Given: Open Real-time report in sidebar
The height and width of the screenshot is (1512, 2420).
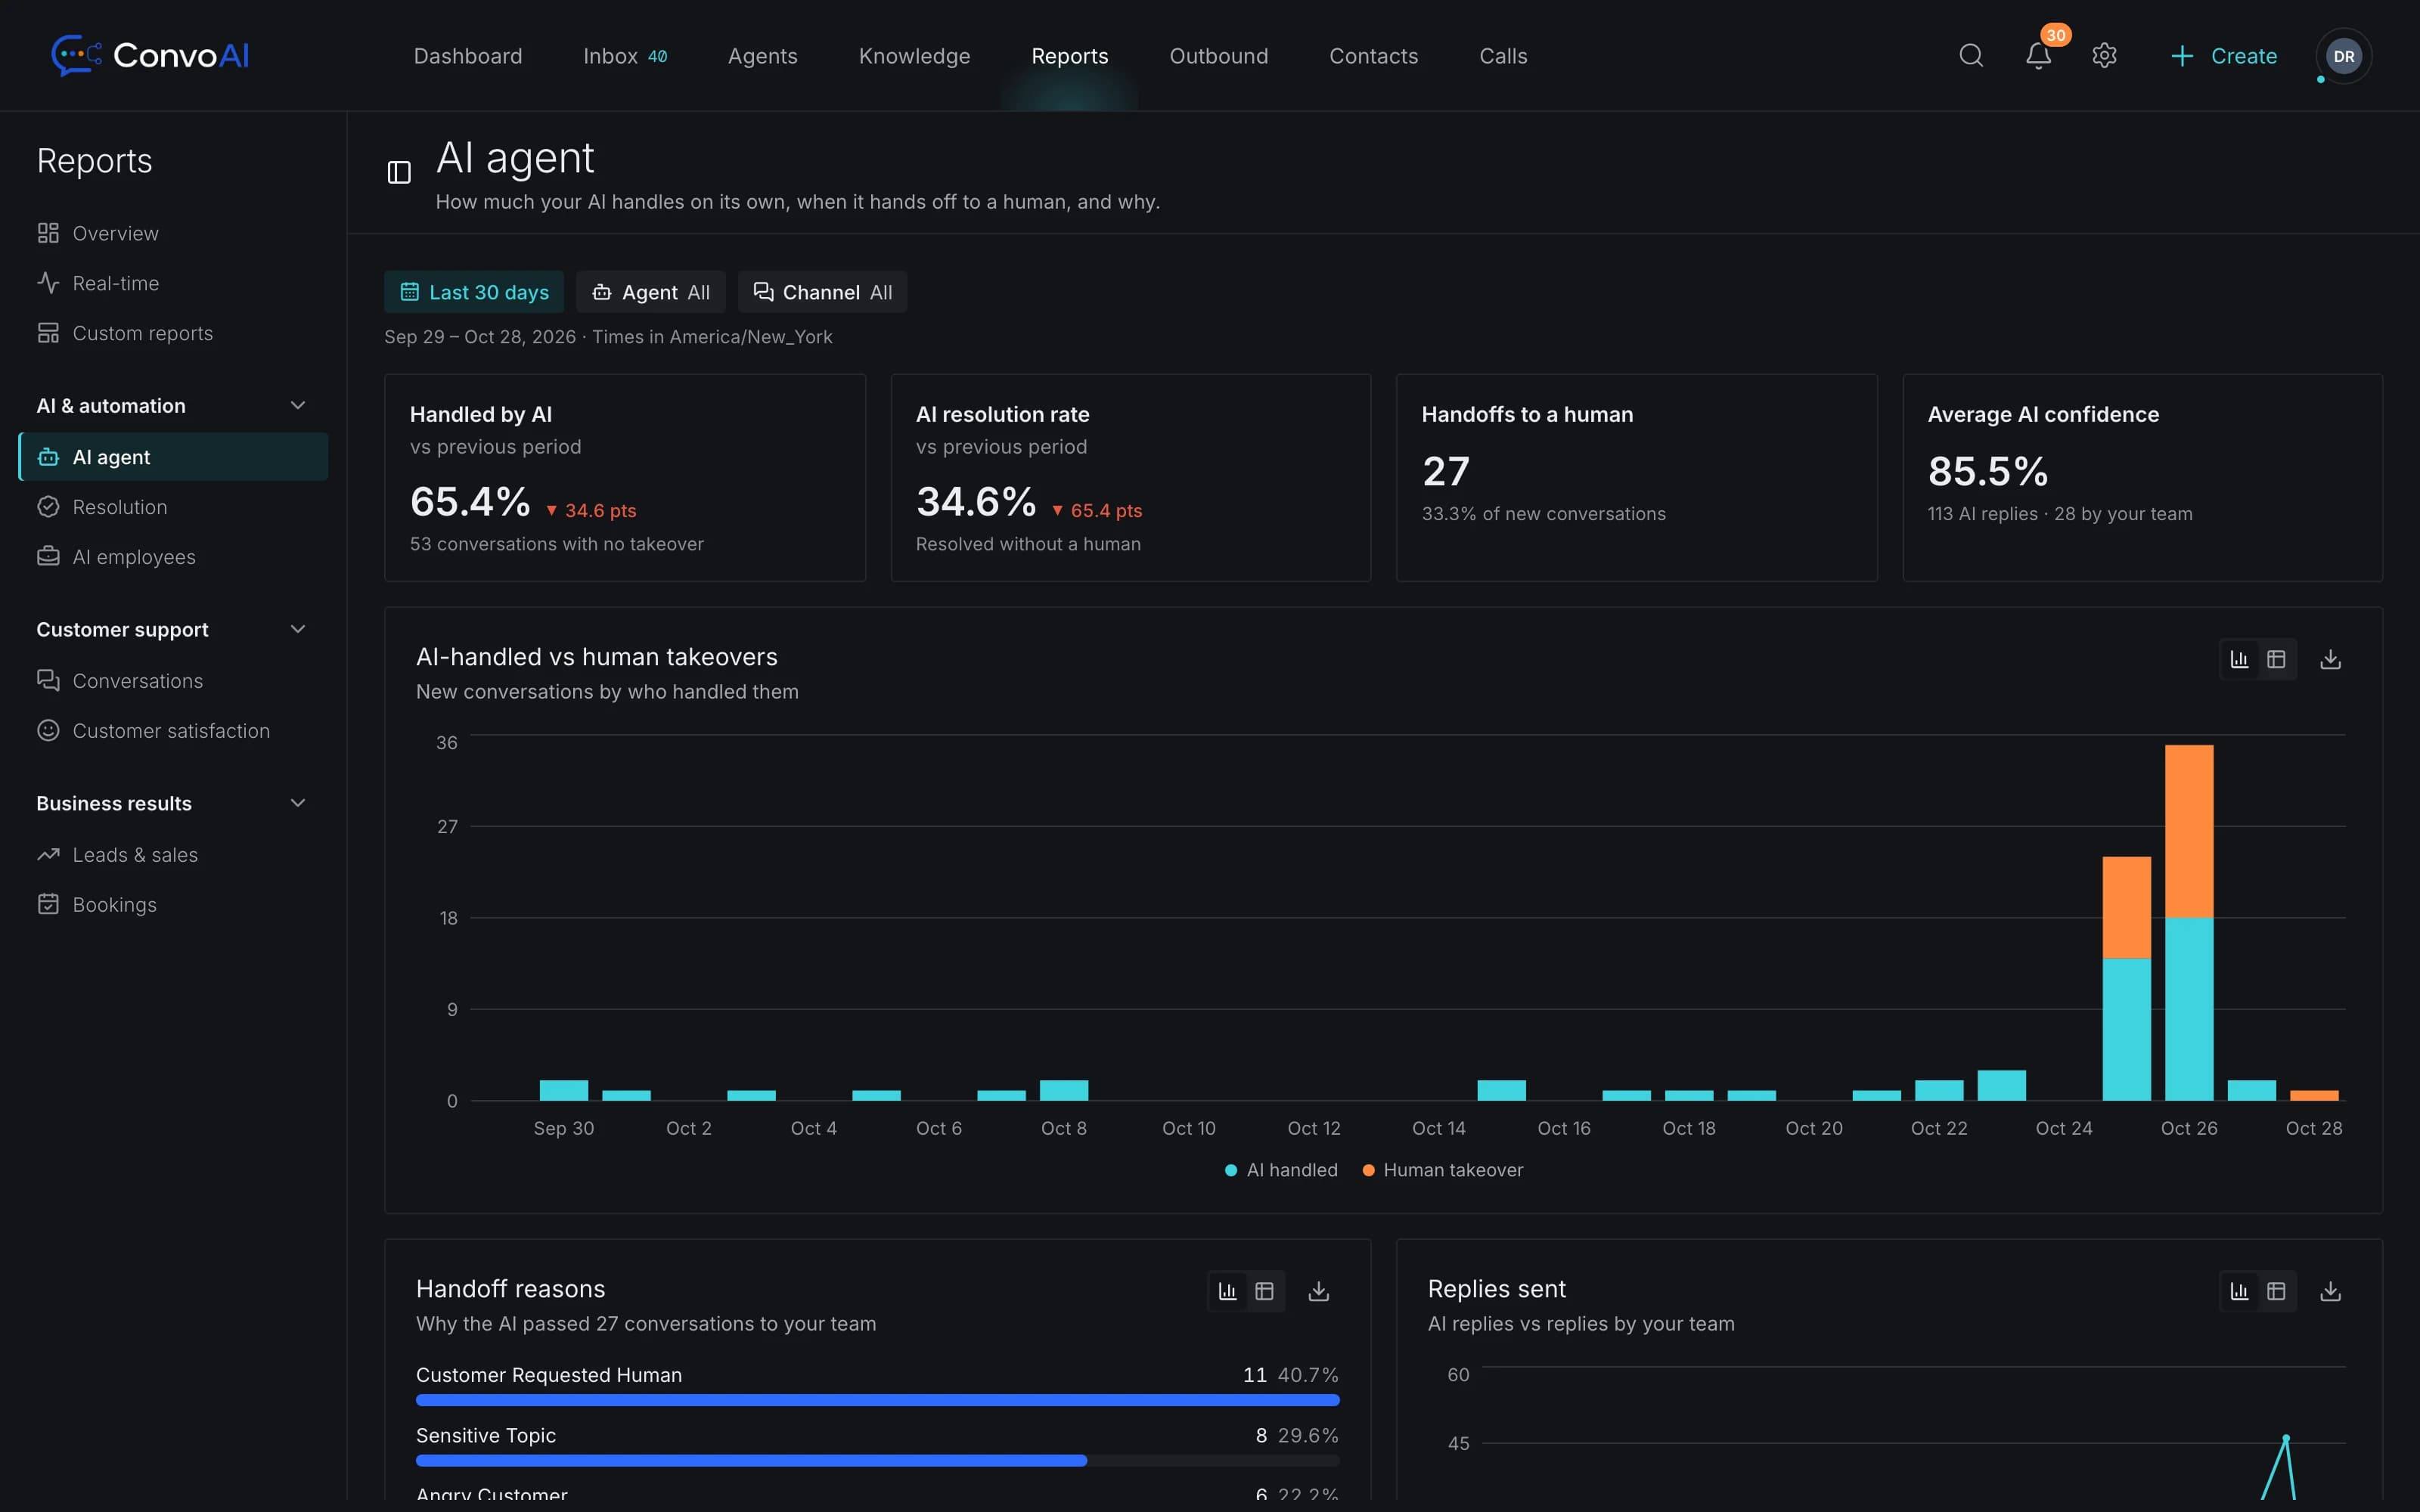Looking at the screenshot, I should tap(172, 283).
